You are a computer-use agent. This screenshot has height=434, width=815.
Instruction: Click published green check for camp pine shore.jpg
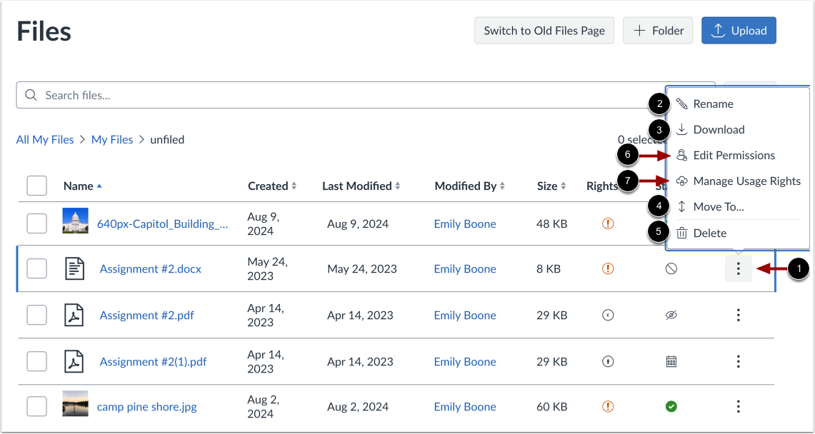671,407
